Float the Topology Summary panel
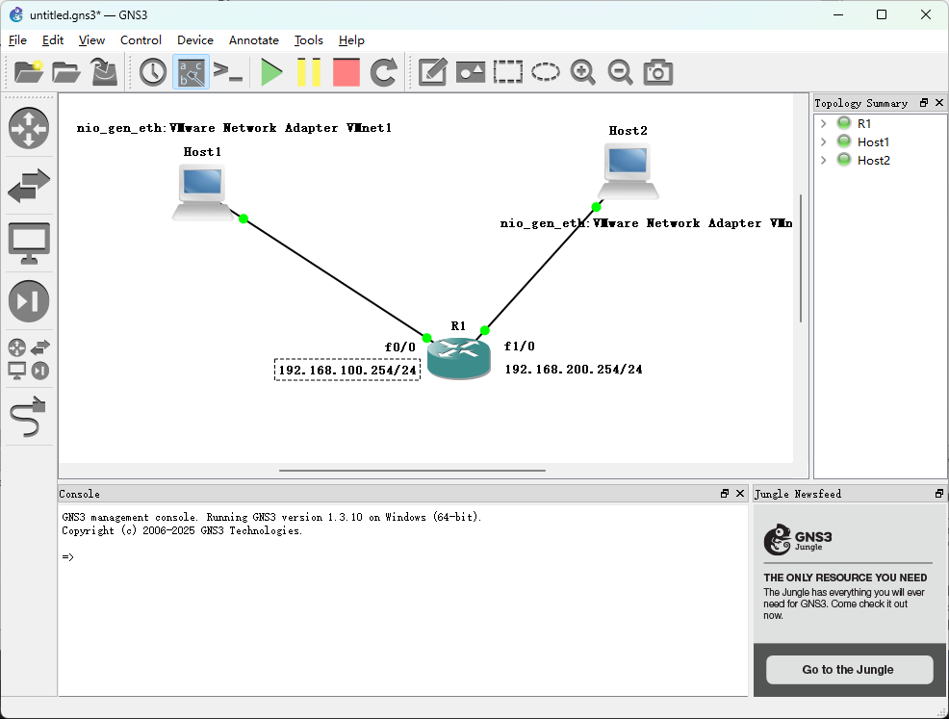The height and width of the screenshot is (719, 949). pos(924,103)
